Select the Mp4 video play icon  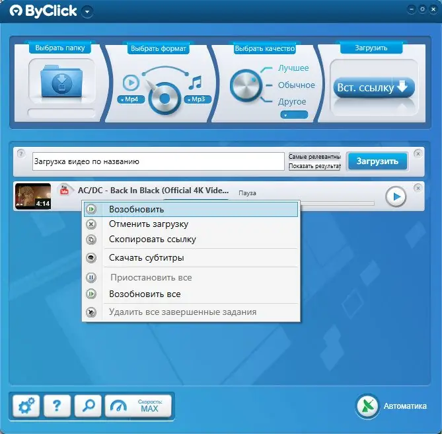[x=131, y=83]
